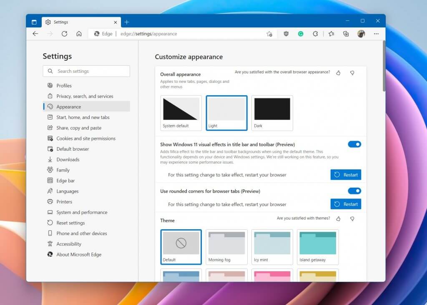Open Edge bar settings
Viewport: 427px width, 305px height.
(87, 181)
